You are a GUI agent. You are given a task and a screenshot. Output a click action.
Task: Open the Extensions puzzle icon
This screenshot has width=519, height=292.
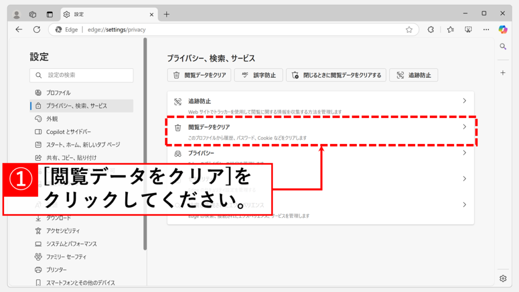(431, 29)
